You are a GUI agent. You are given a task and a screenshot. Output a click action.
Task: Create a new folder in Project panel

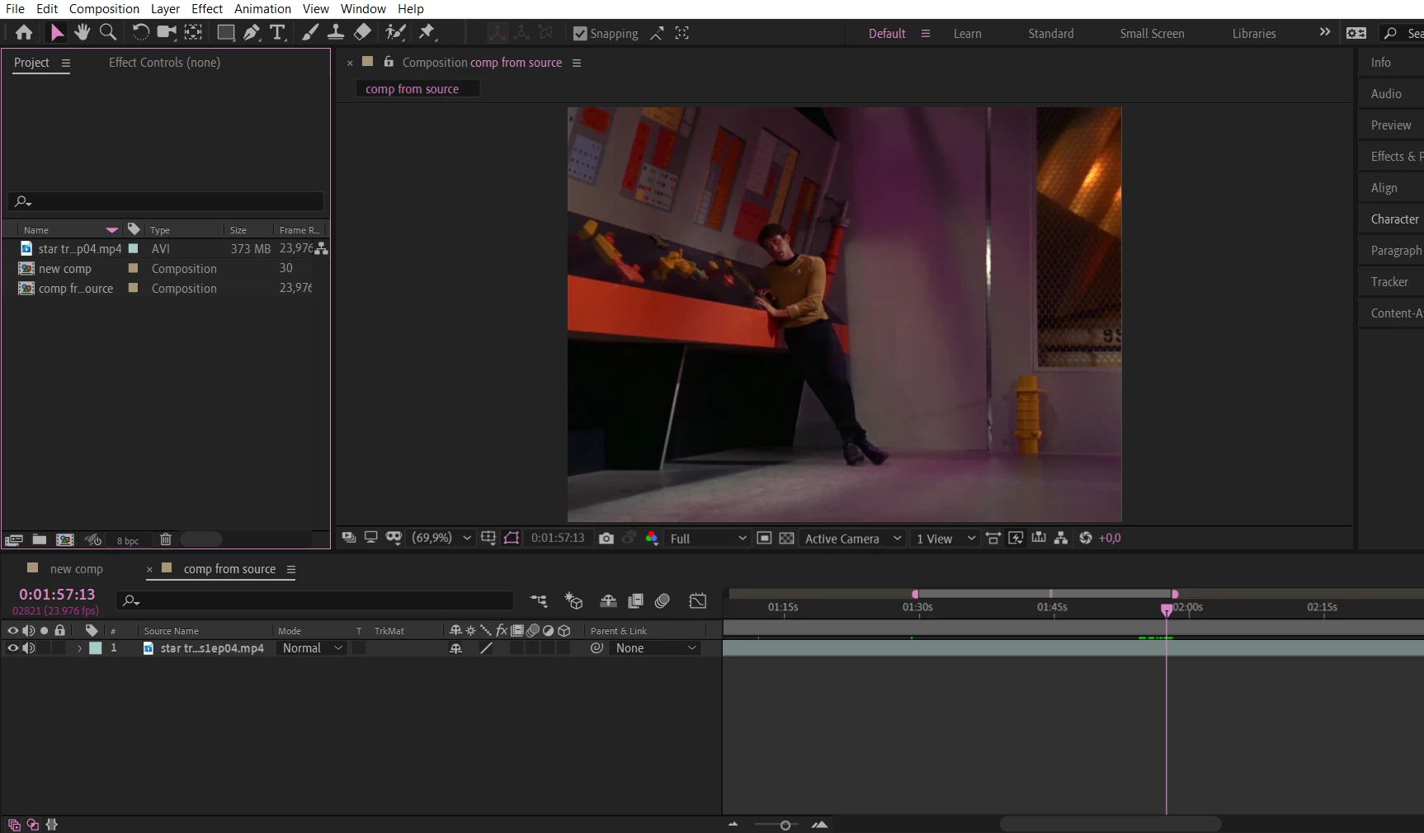tap(39, 539)
